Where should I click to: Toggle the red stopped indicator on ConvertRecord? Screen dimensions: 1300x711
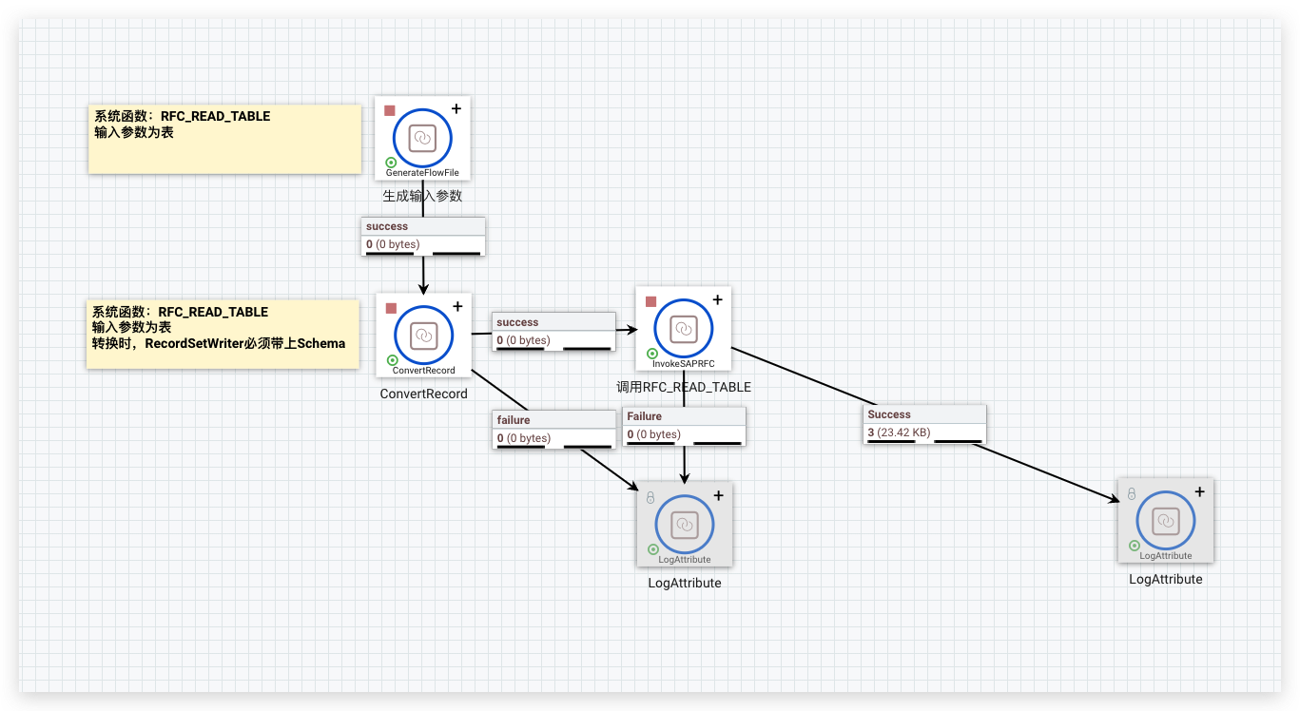[391, 307]
